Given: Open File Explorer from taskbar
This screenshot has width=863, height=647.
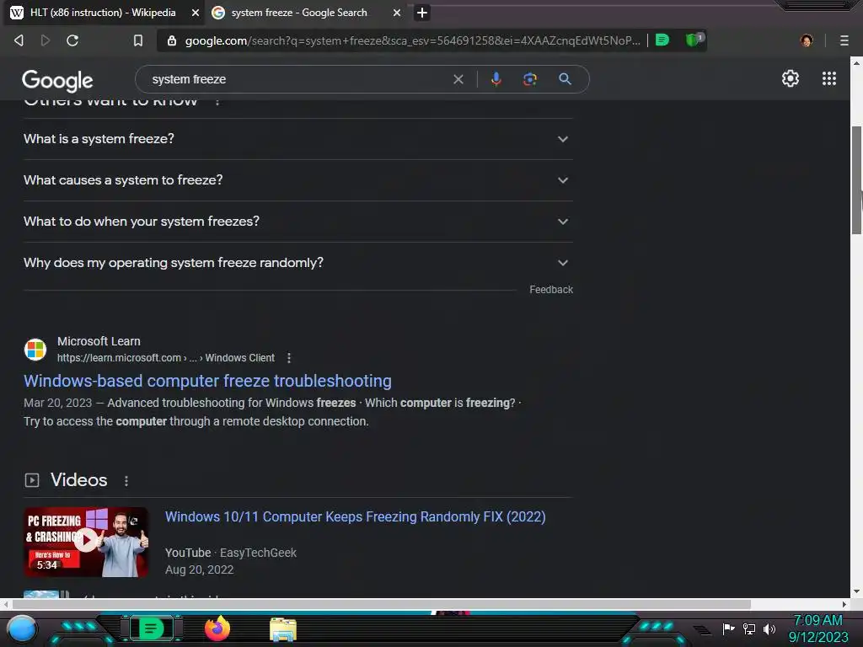Looking at the screenshot, I should 283,629.
